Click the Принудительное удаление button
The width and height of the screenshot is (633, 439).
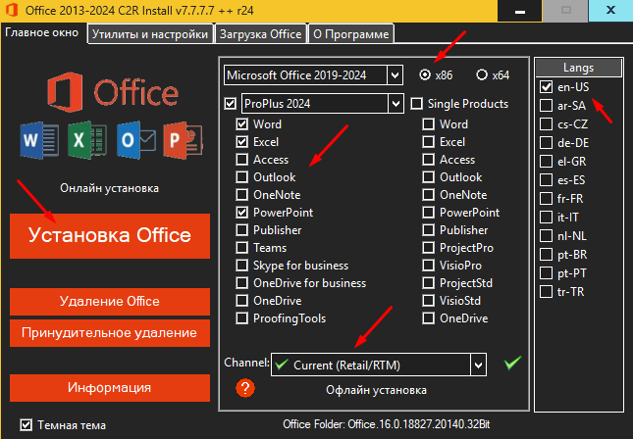pos(110,333)
